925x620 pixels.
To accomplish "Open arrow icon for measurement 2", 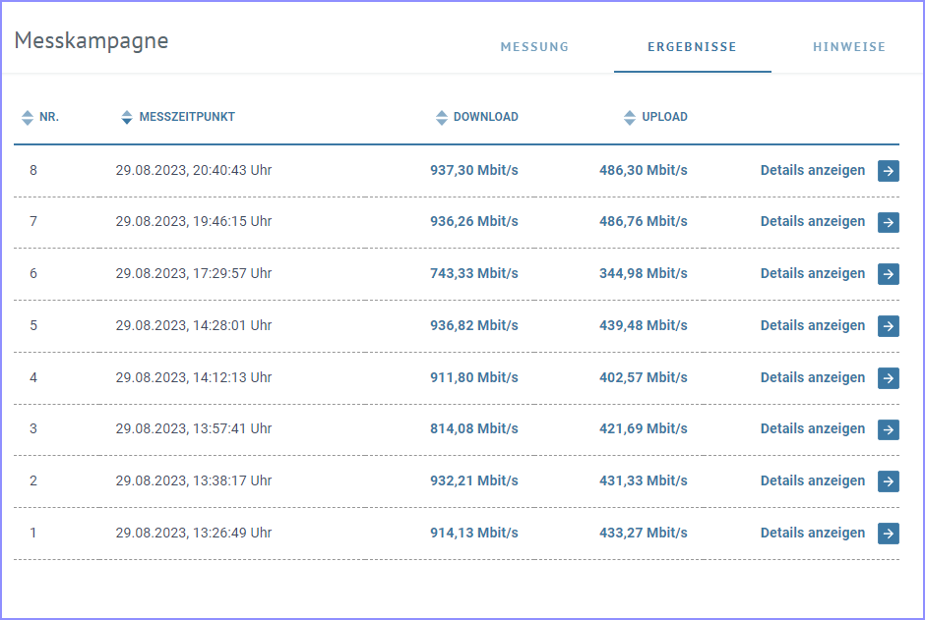I will (888, 481).
